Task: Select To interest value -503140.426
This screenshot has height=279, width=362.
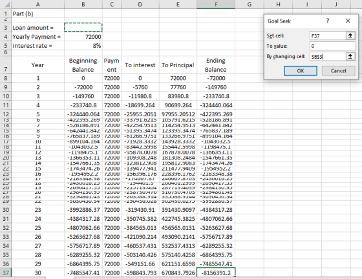Action: coord(140,255)
